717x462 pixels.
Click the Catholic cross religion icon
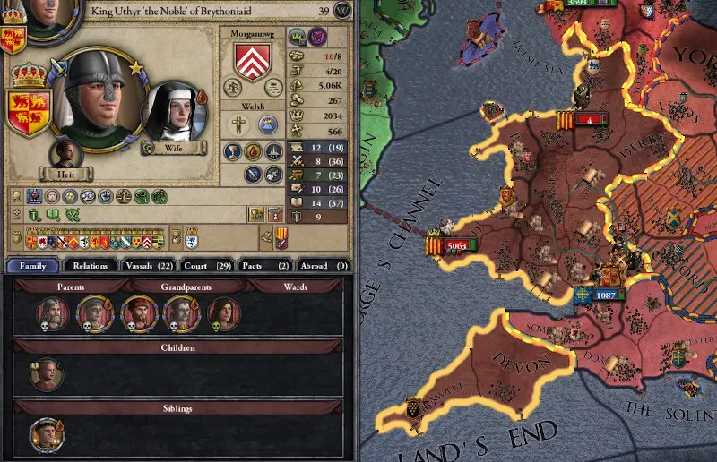pos(238,124)
